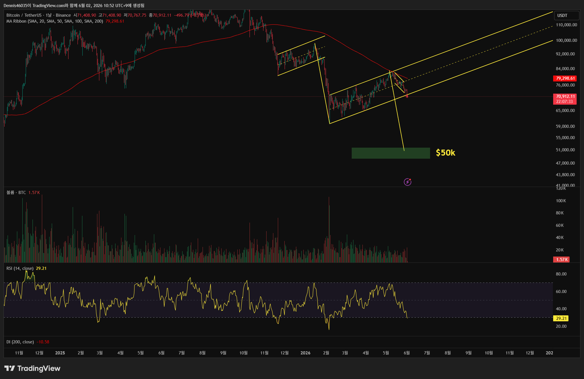Click the 47,000.00 price axis label
This screenshot has width=584, height=379.
coord(565,163)
